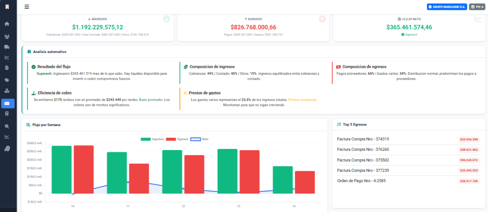Viewport: 488px width, 212px height.
Task: Click the red up-arrow Egresos icon
Action: [x=322, y=19]
